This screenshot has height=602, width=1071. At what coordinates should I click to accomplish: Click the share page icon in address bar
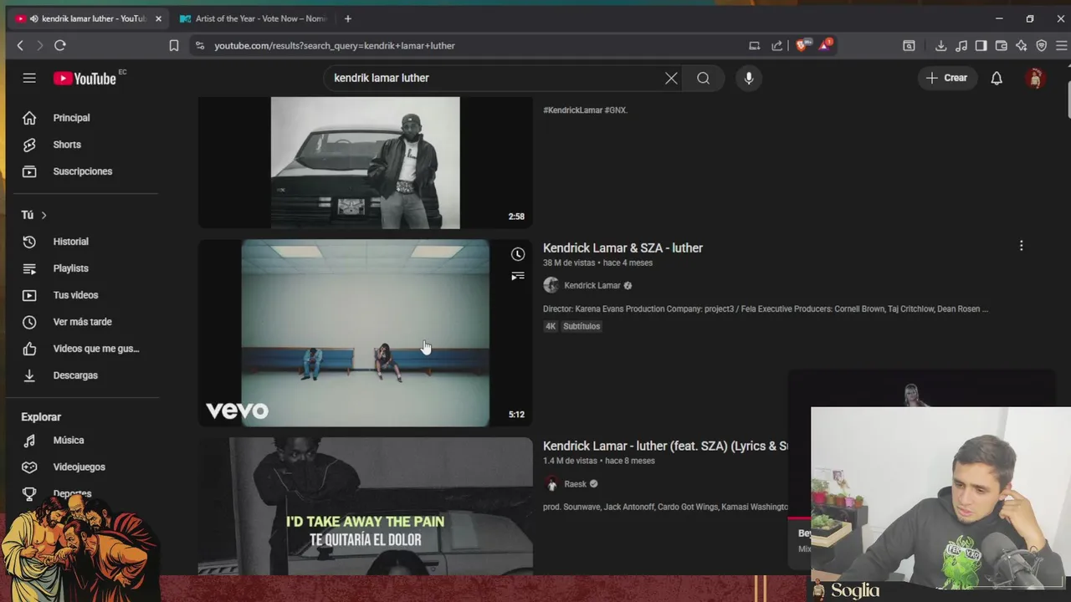pyautogui.click(x=777, y=45)
